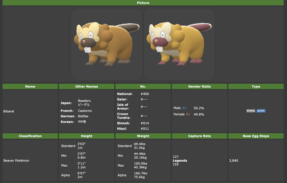
Task: Click the Weight column header
Action: click(x=143, y=136)
